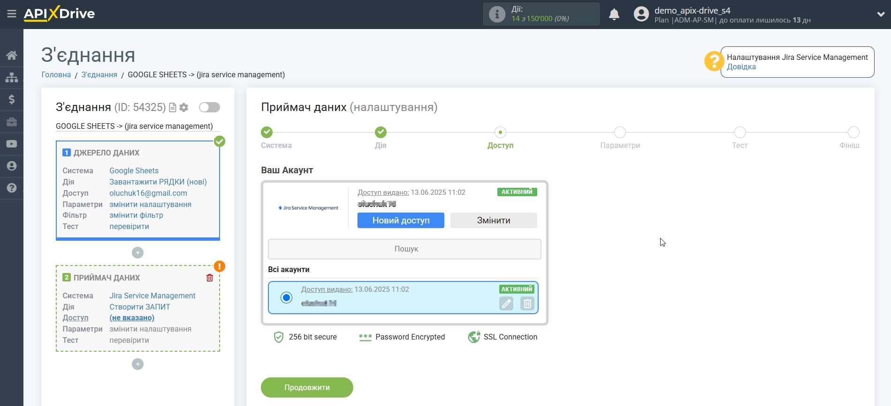Open the YouTube video sidebar icon
Viewport: 891px width, 406px height.
[x=12, y=144]
